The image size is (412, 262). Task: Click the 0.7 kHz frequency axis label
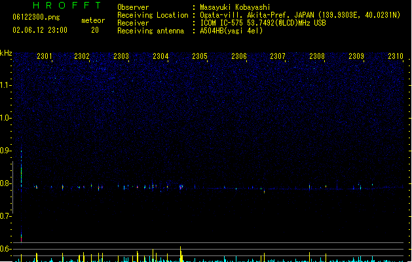[6, 216]
